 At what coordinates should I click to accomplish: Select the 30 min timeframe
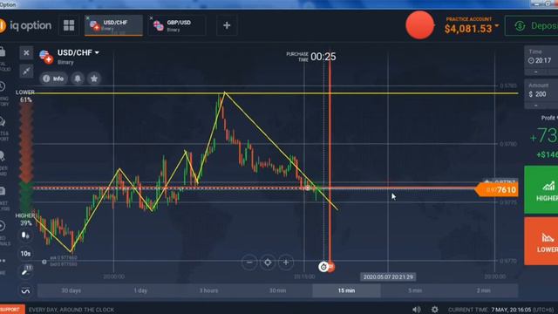click(277, 290)
